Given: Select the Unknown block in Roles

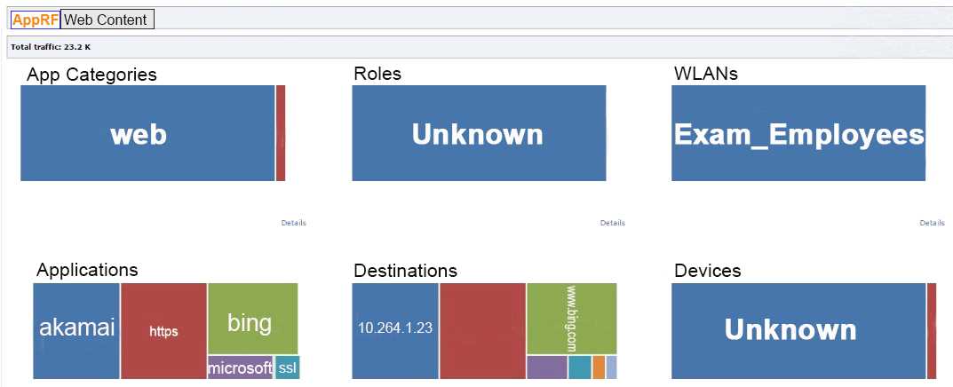Looking at the screenshot, I should 479,133.
